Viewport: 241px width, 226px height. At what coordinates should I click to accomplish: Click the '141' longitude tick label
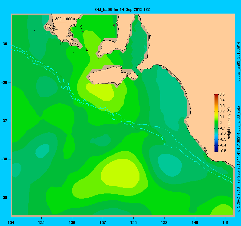pyautogui.click(x=226, y=222)
